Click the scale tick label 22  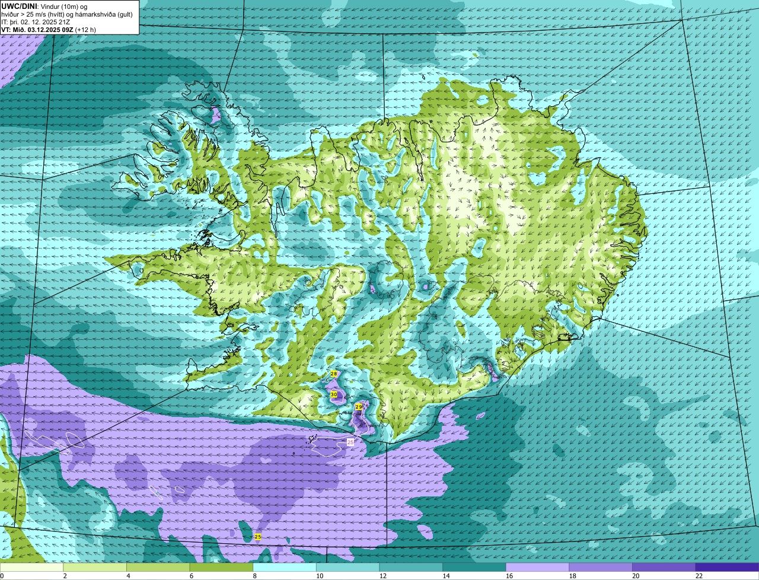(699, 576)
